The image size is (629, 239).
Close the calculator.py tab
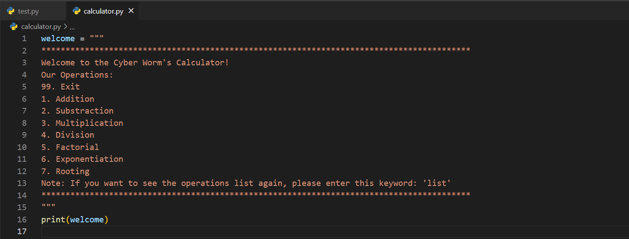131,11
